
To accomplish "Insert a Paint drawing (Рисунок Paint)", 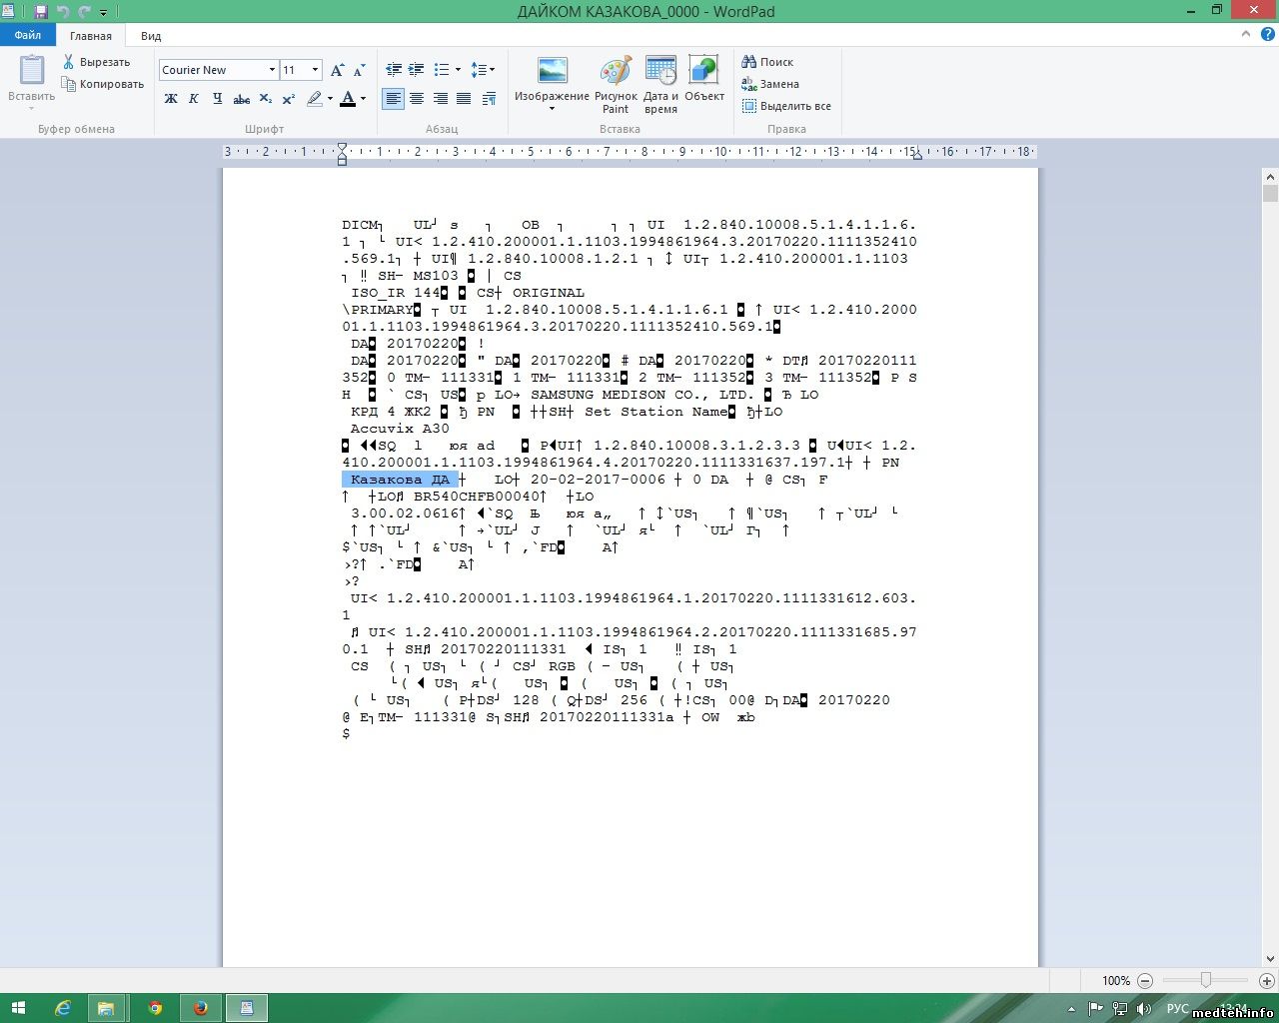I will coord(616,85).
